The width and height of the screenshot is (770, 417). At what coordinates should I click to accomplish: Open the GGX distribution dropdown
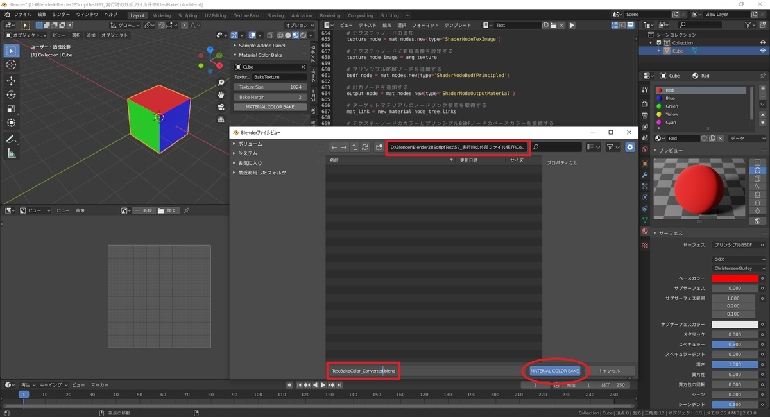click(739, 259)
